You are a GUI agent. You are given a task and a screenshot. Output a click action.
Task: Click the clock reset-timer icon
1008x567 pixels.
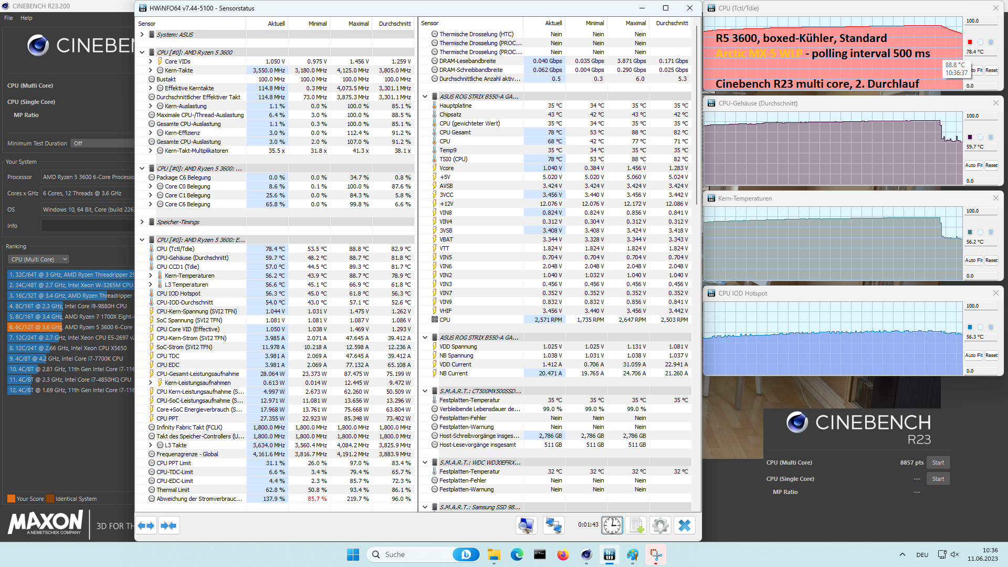pos(612,525)
